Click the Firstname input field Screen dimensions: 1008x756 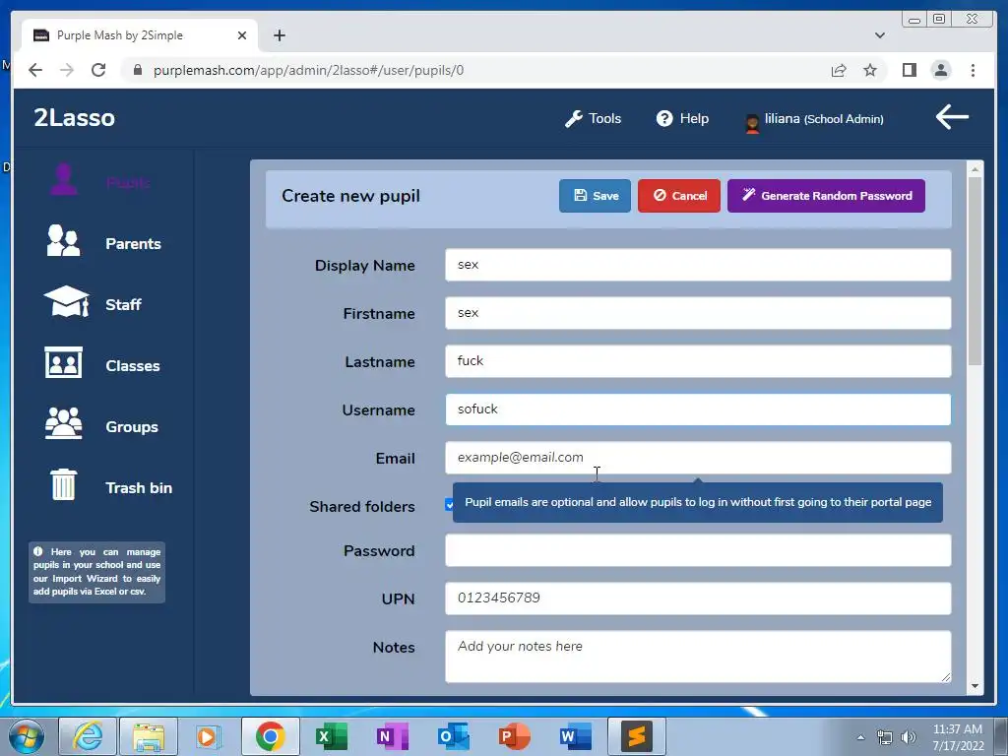coord(698,313)
